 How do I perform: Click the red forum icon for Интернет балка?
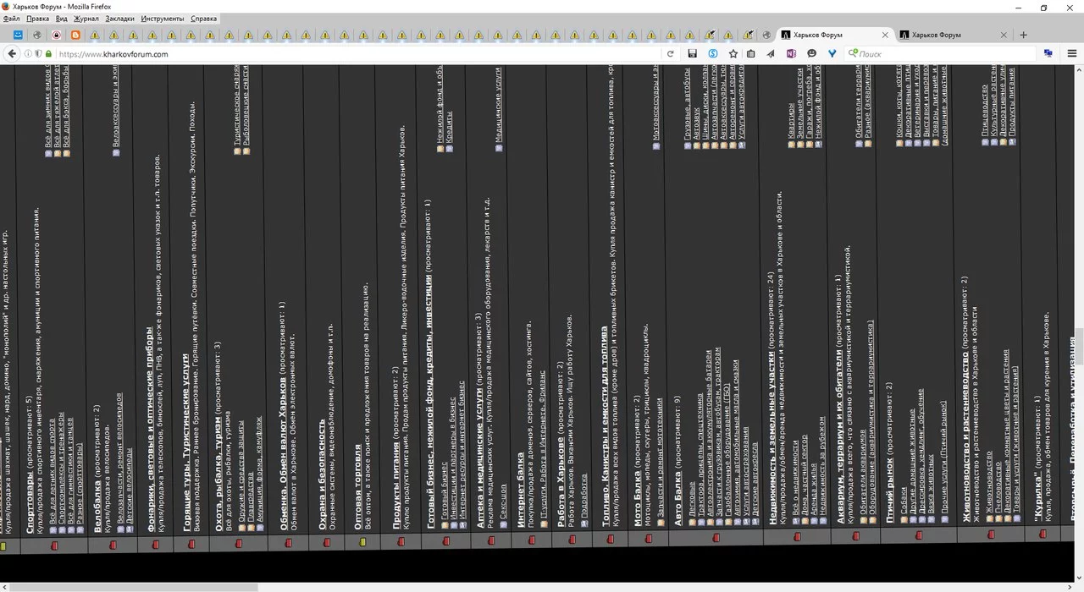[x=532, y=540]
